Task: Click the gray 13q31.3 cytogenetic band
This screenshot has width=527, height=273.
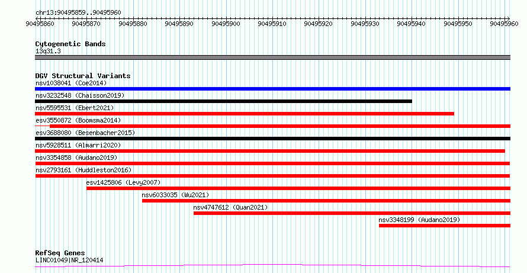Action: (x=272, y=57)
